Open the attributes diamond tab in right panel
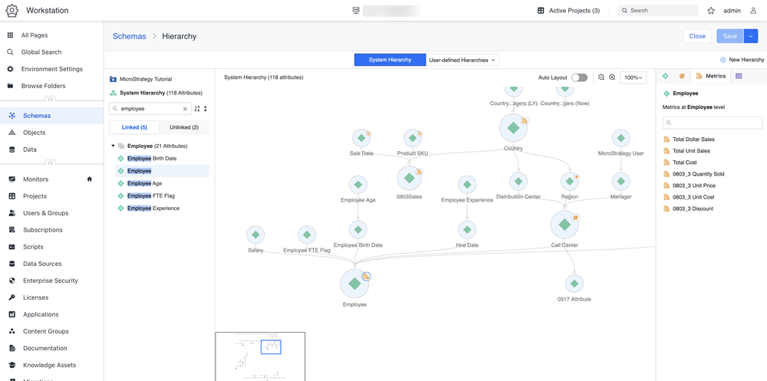 (665, 76)
